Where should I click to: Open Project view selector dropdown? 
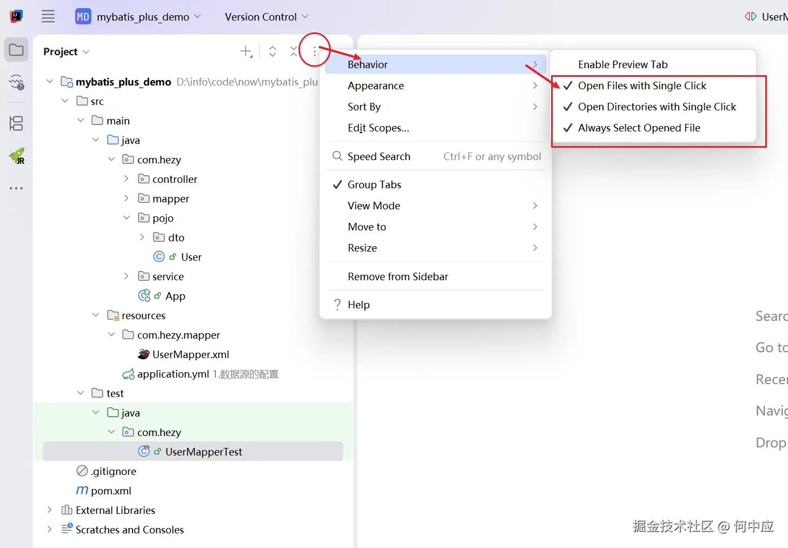click(x=67, y=51)
